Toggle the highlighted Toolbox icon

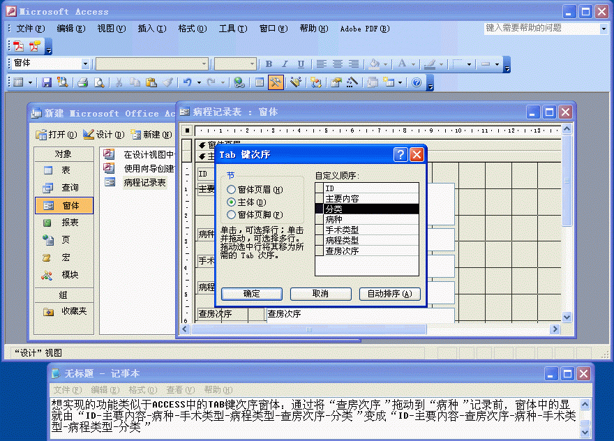pos(276,82)
